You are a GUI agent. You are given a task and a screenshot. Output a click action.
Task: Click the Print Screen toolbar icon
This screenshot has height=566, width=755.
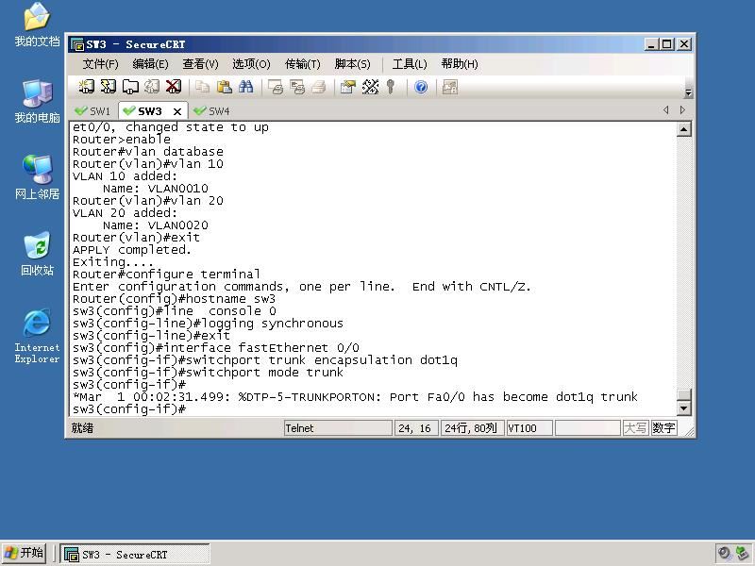click(x=276, y=87)
